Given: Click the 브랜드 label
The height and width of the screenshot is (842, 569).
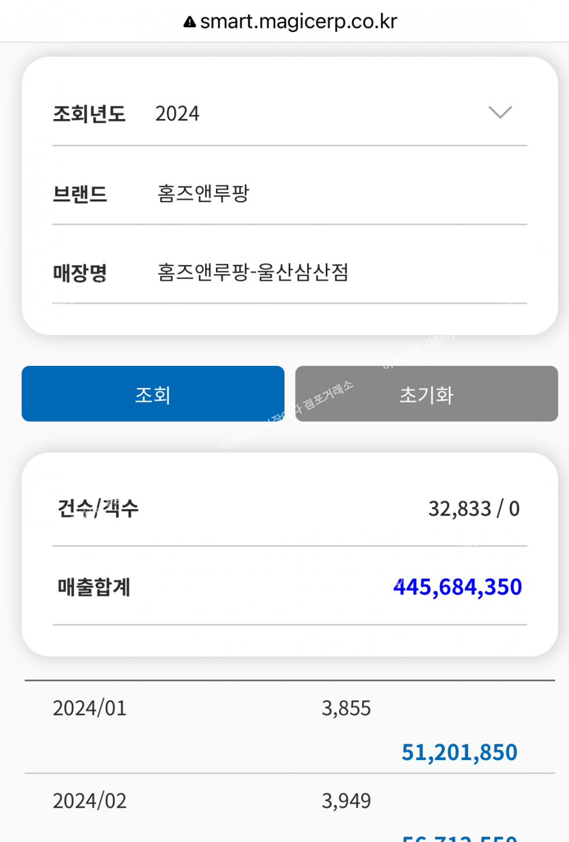Looking at the screenshot, I should (80, 194).
